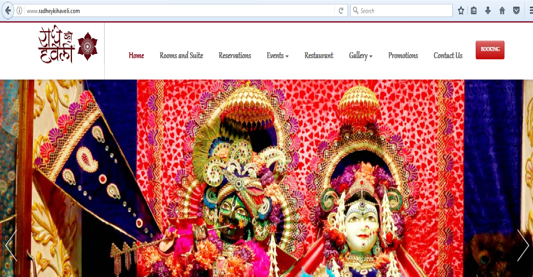Open the Rooms and Suite page

181,56
